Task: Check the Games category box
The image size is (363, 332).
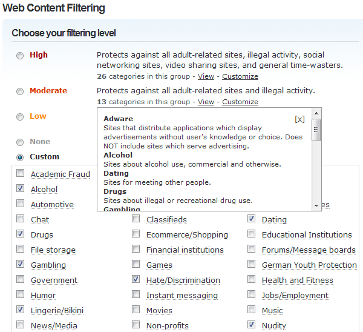Action: coord(136,265)
